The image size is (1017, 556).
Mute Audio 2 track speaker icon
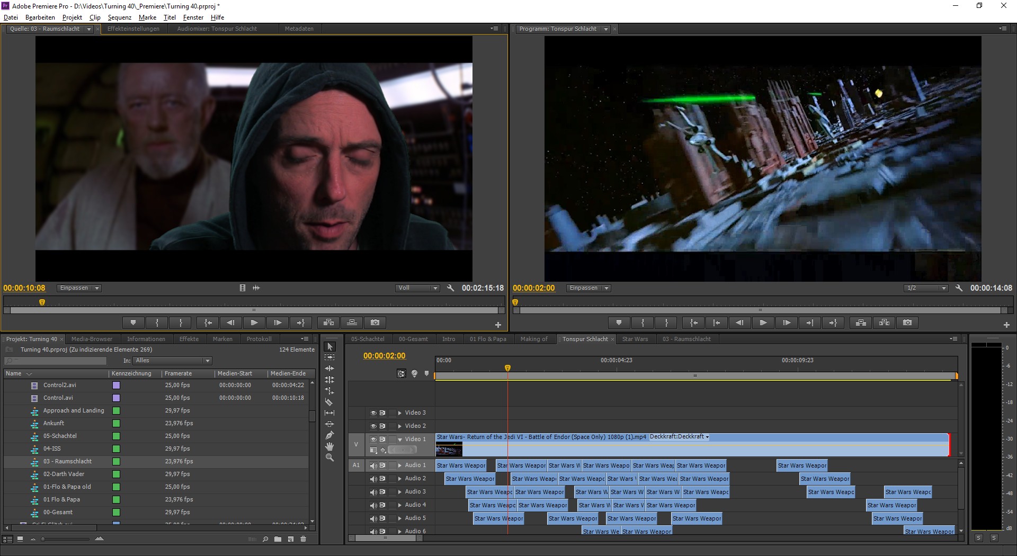tap(373, 479)
